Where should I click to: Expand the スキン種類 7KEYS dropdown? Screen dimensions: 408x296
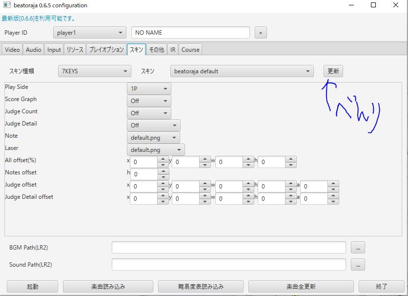(95, 71)
